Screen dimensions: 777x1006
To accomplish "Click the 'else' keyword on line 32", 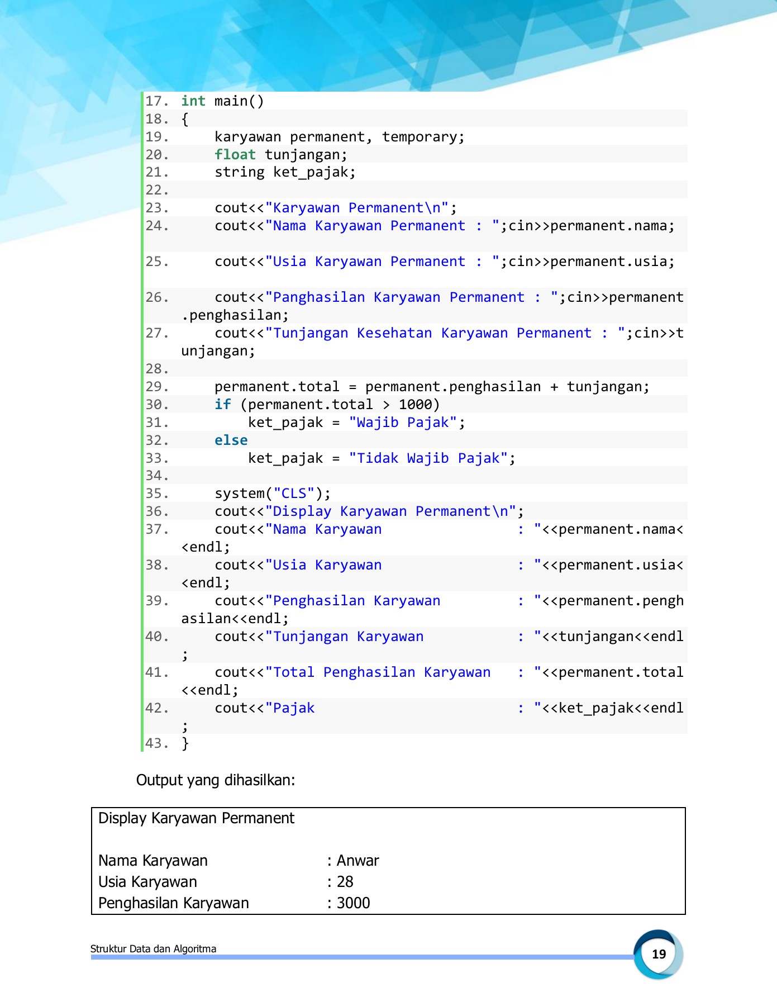I will (231, 440).
